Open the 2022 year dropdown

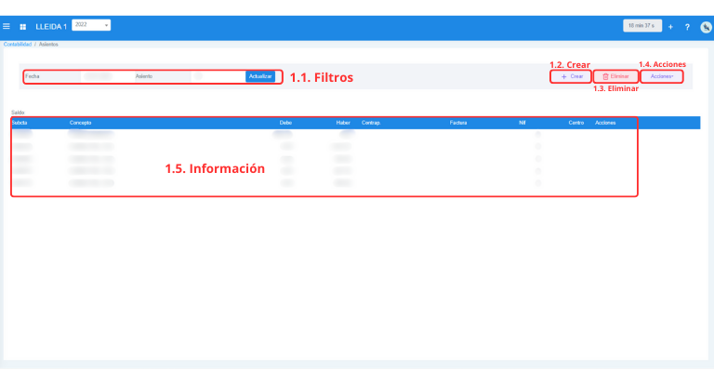pyautogui.click(x=90, y=25)
